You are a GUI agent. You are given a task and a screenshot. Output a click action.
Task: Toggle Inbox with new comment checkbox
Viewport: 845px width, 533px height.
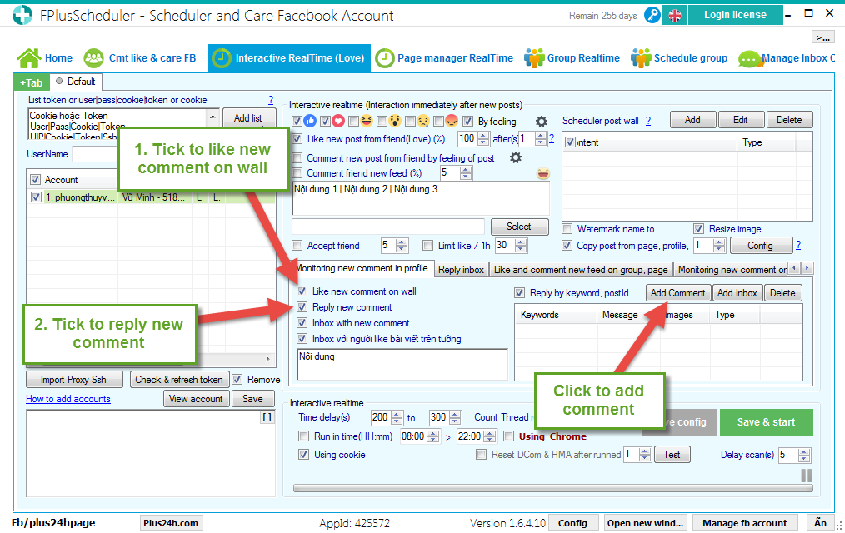302,323
